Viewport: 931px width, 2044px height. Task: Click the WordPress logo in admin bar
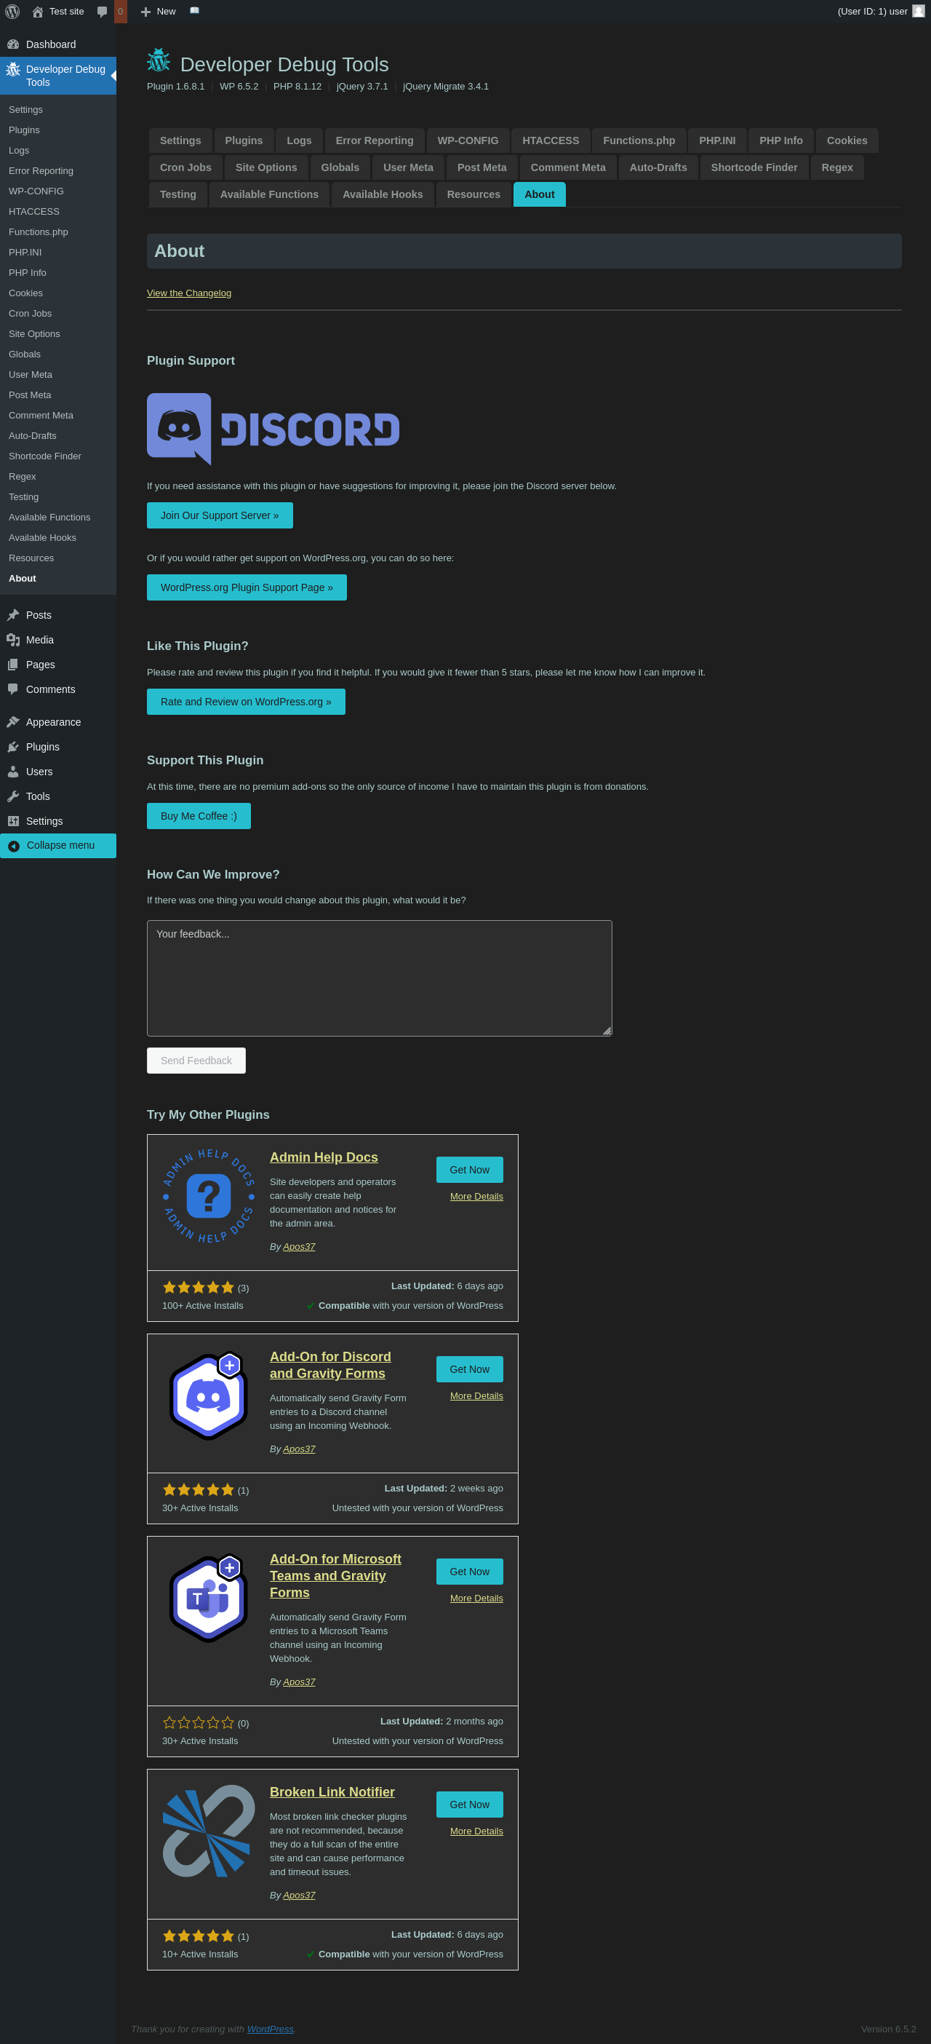tap(12, 11)
